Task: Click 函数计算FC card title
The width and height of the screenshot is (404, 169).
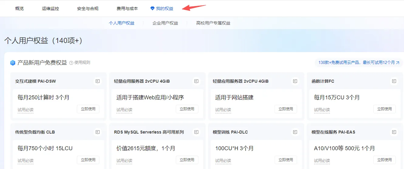Action: [323, 81]
